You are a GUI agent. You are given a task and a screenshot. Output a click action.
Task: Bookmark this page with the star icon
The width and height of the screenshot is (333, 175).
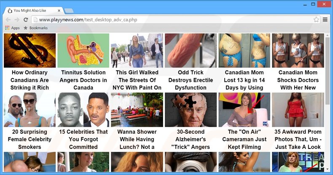coord(316,19)
